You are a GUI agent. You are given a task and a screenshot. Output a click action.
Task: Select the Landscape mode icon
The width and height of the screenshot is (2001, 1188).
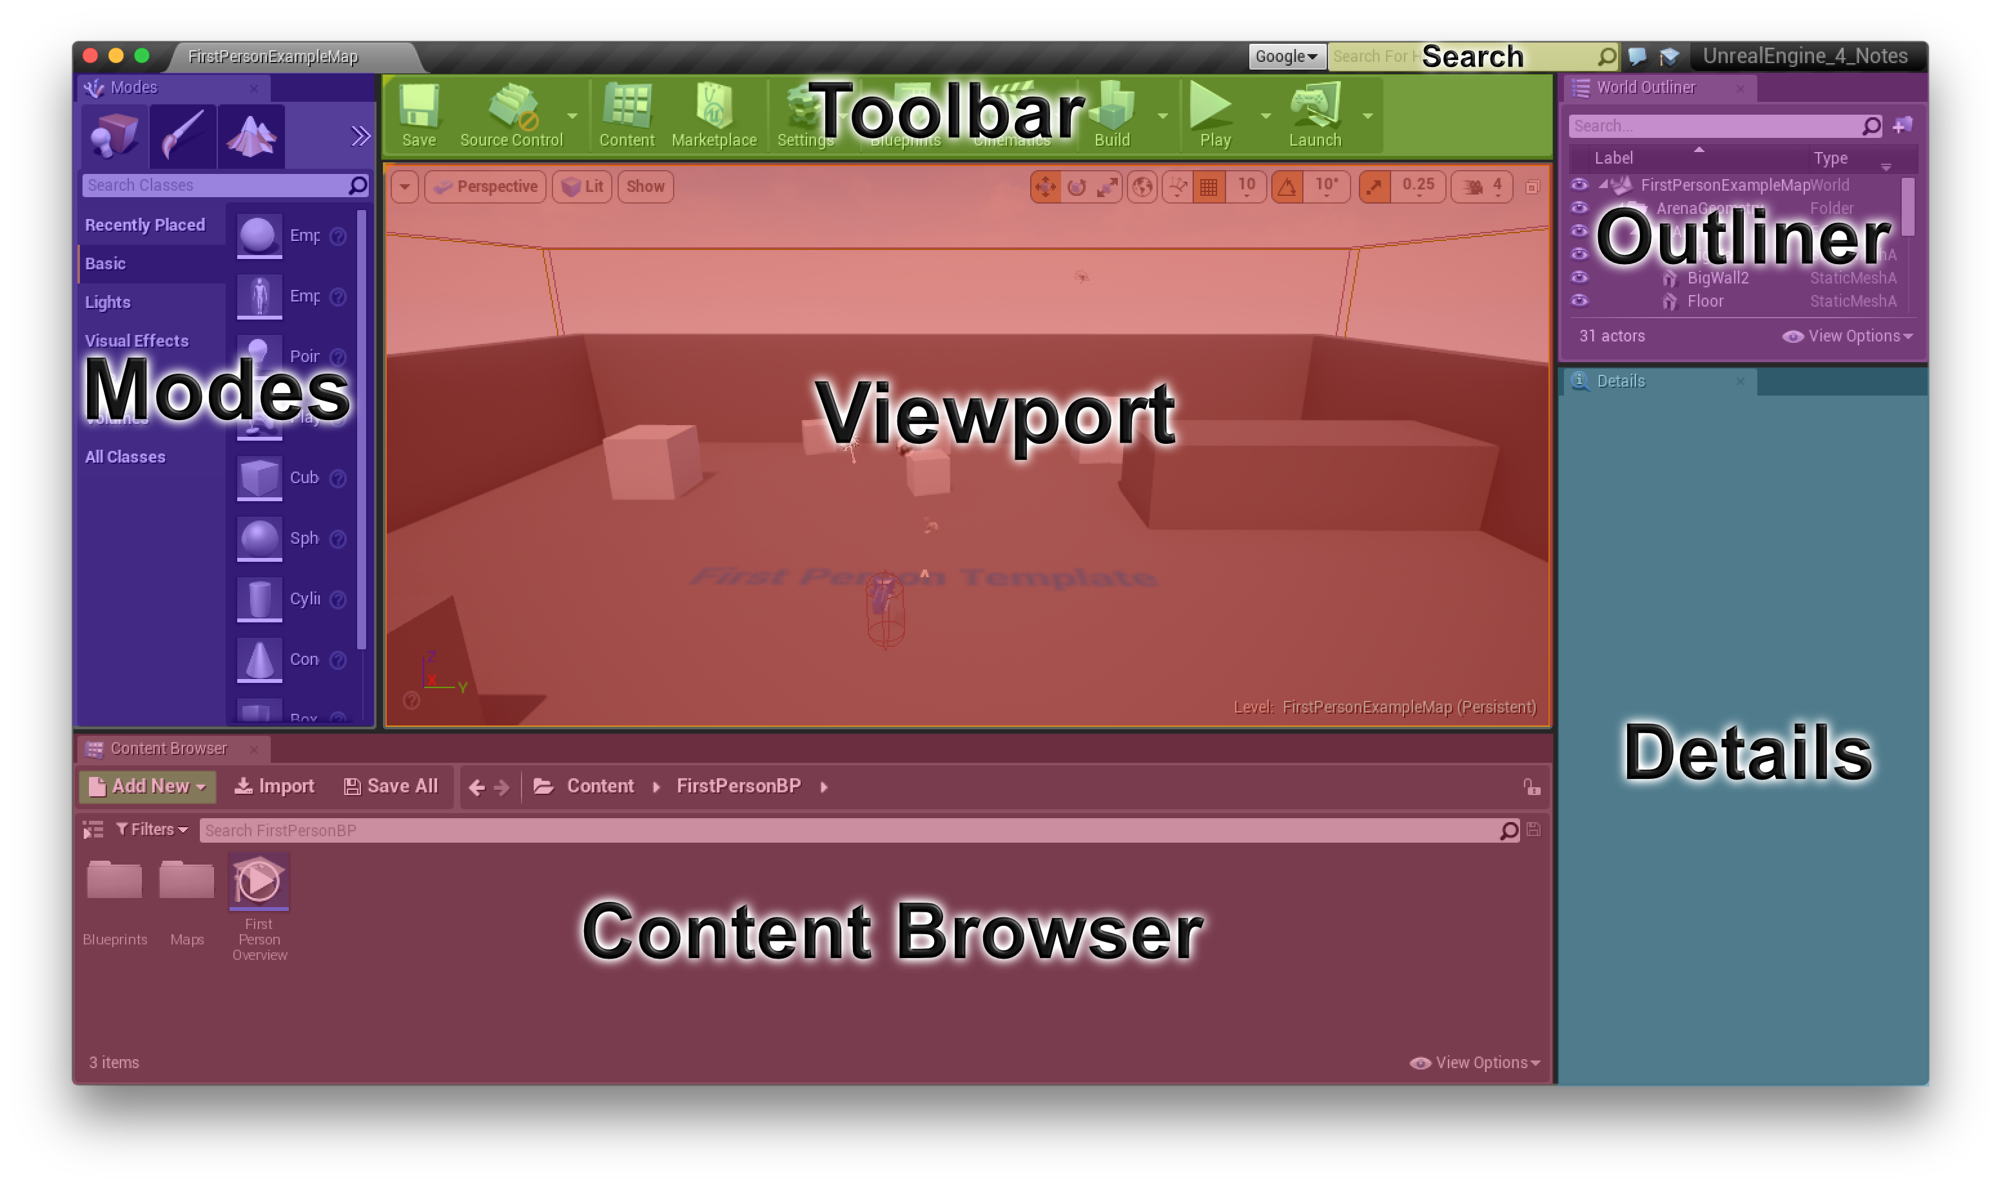click(251, 135)
